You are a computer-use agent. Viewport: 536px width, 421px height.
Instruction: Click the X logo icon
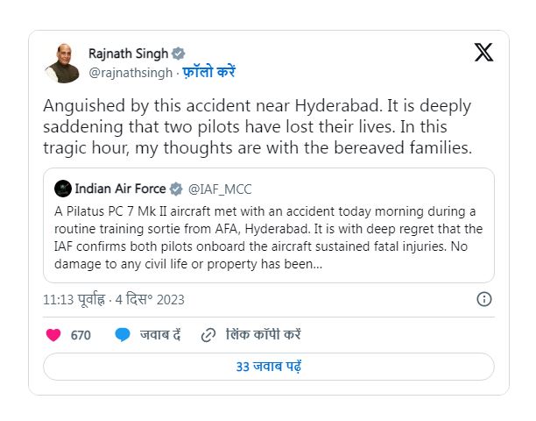pyautogui.click(x=483, y=52)
